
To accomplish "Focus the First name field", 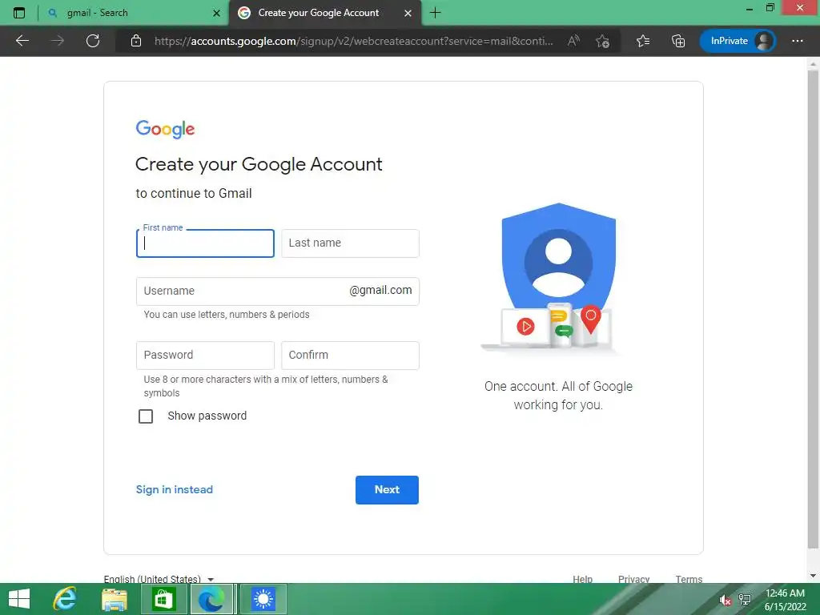I will point(205,243).
